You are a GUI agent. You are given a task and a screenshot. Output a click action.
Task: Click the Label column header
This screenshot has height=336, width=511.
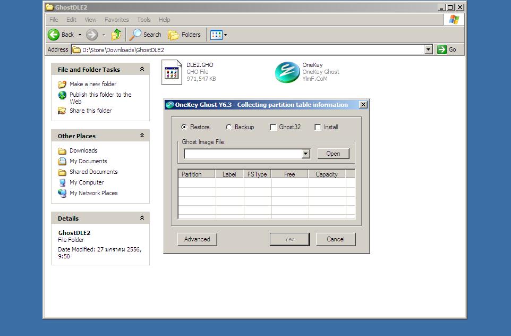click(x=229, y=174)
